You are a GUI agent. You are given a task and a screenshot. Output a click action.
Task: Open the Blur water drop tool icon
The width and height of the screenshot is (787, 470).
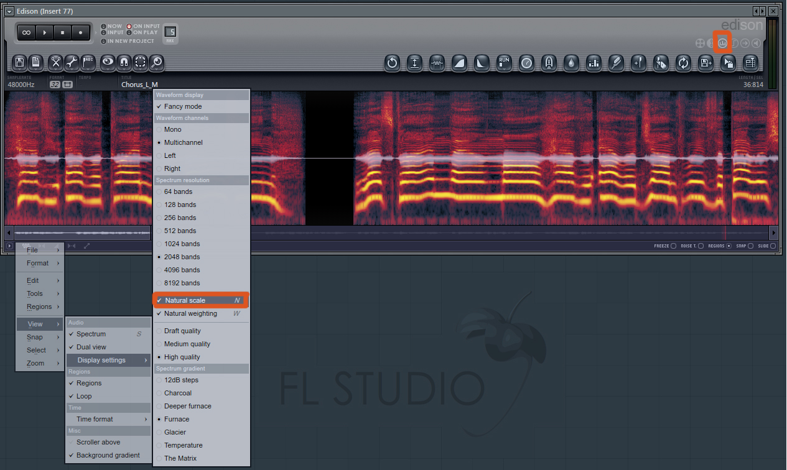coord(571,62)
